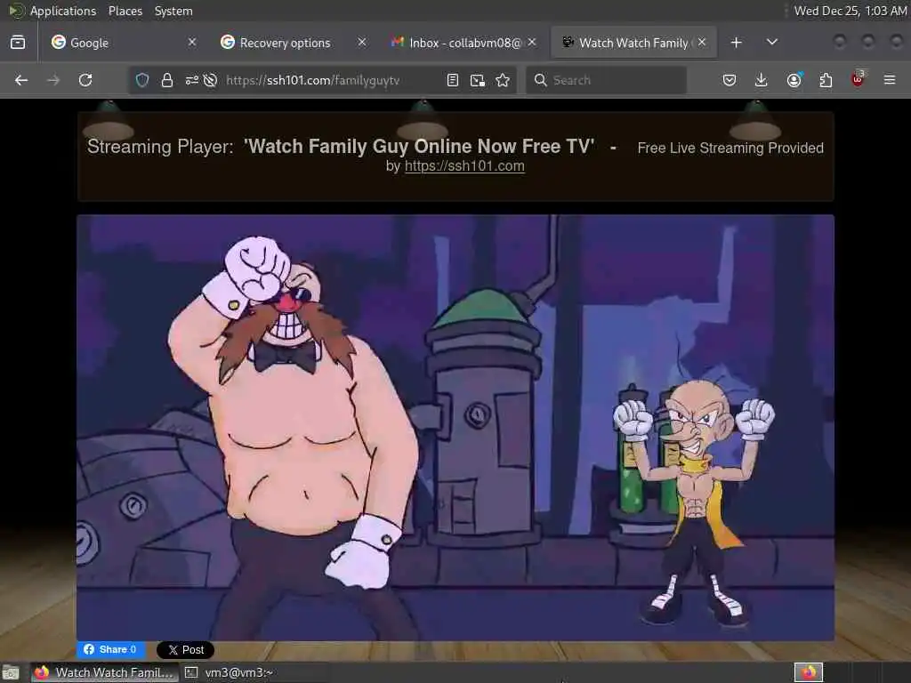Open the site permissions icon in address bar
This screenshot has width=911, height=683.
(192, 80)
